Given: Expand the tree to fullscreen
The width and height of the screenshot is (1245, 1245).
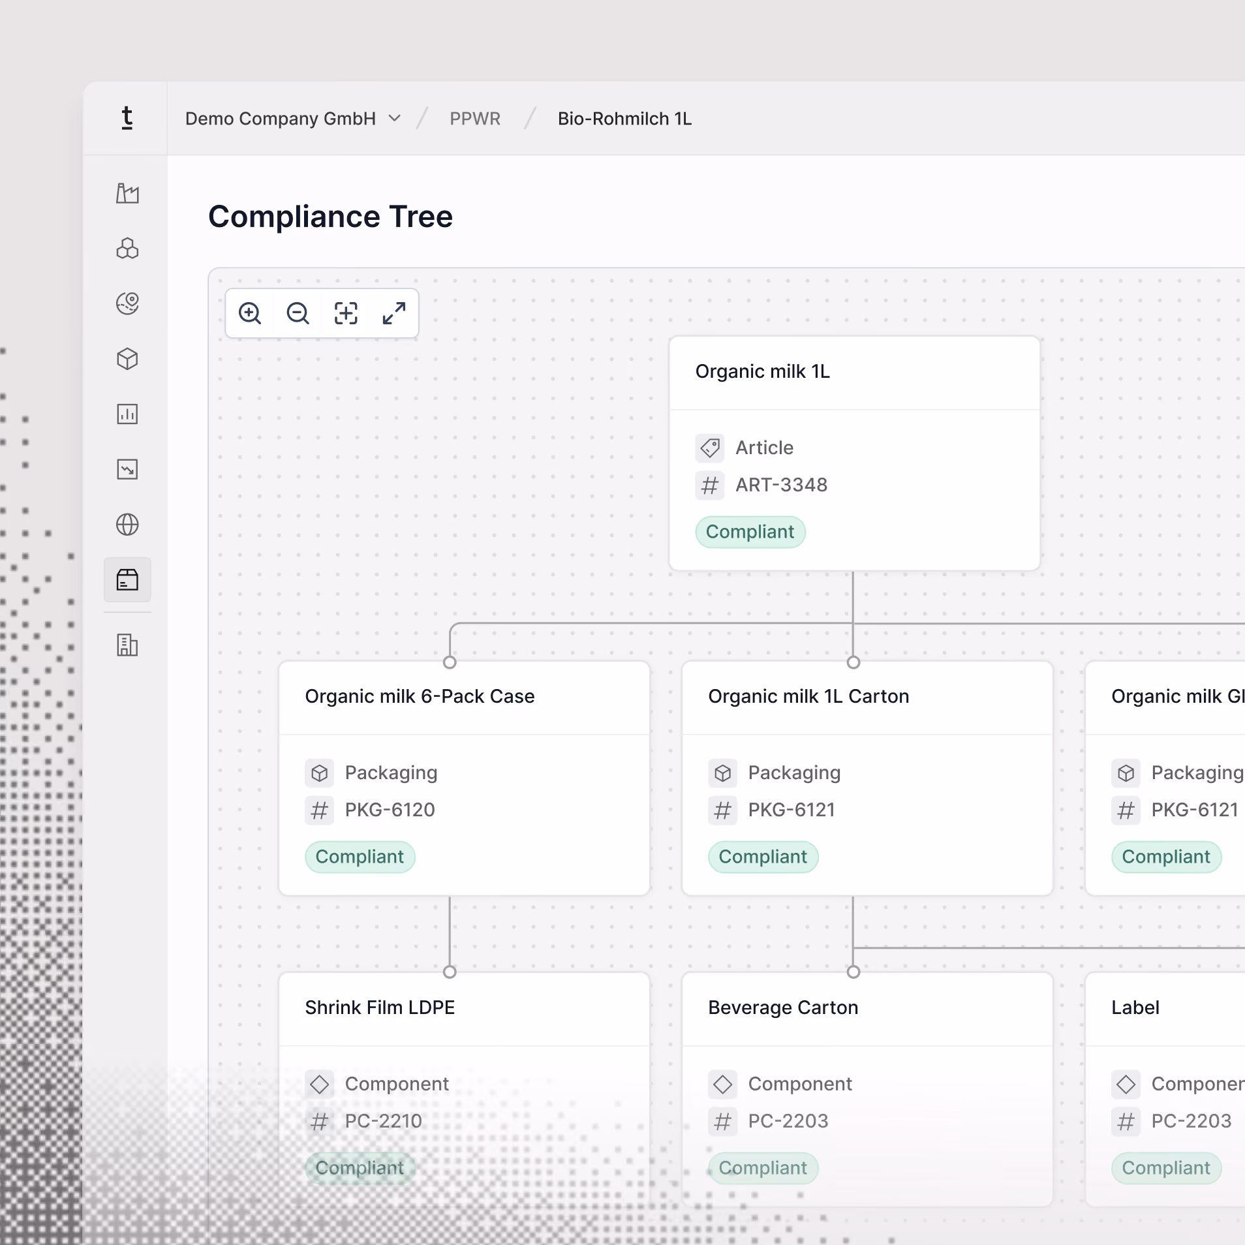Looking at the screenshot, I should click(394, 313).
